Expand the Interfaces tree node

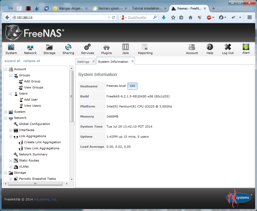[x=11, y=130]
